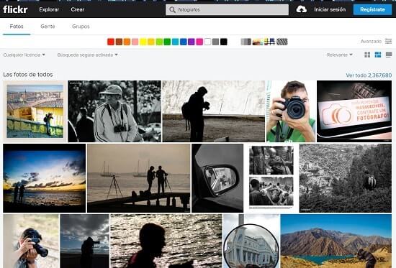Viewport: 396px width, 268px height.
Task: Open Cualquier licencia dropdown
Action: click(24, 55)
